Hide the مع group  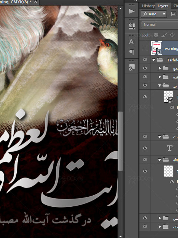[x=145, y=68]
